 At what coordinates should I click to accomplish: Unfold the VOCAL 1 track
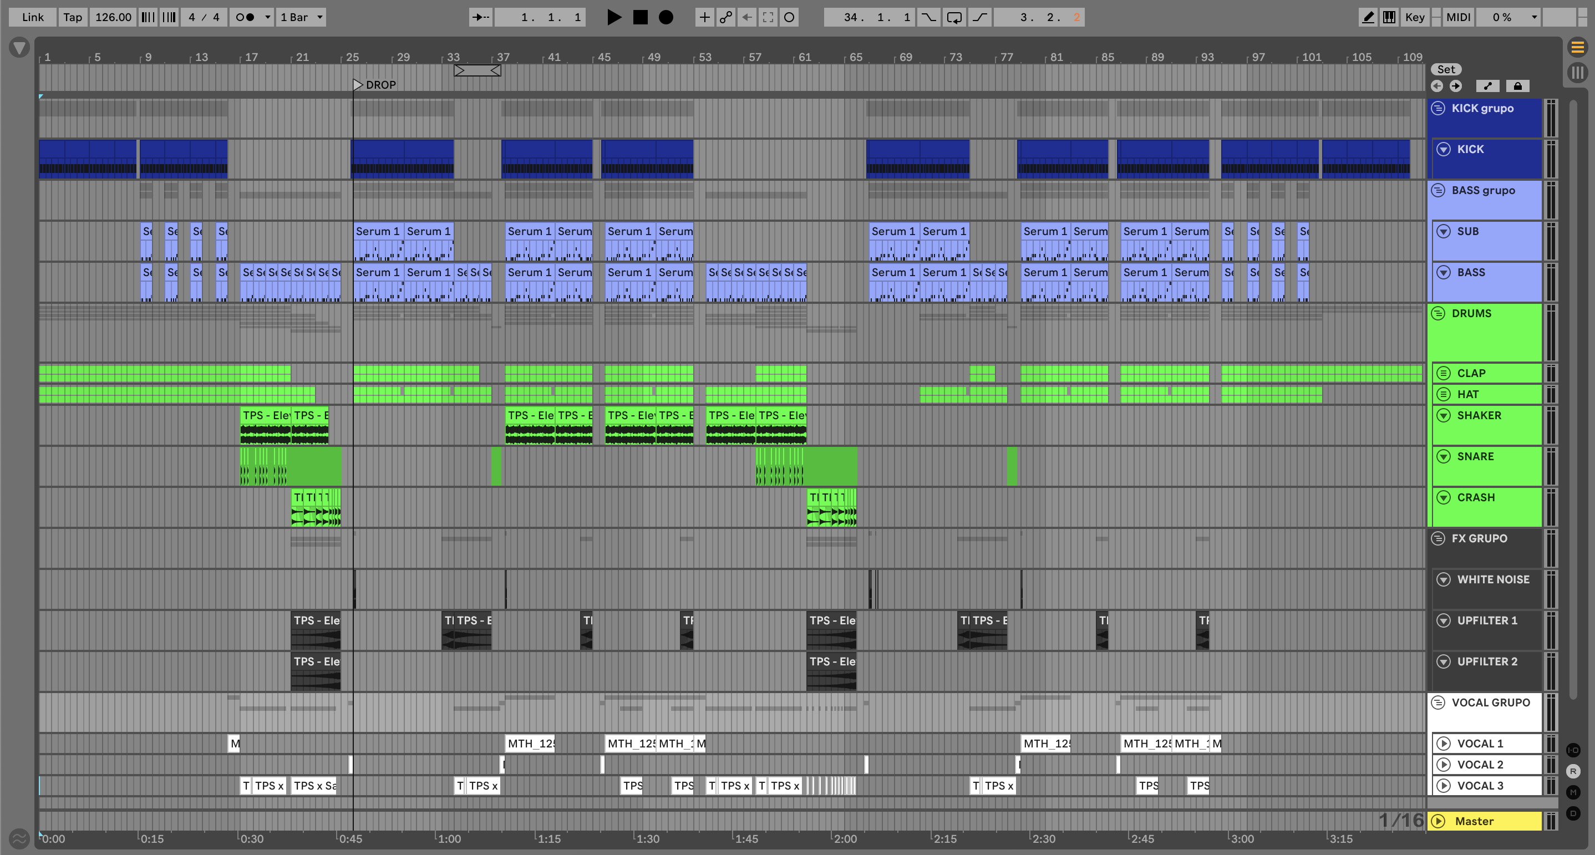pyautogui.click(x=1443, y=744)
